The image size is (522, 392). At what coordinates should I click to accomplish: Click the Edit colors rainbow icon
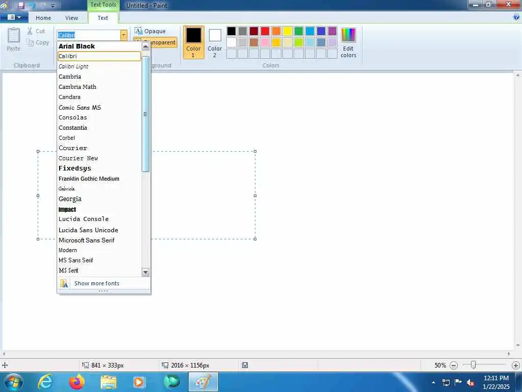(348, 35)
